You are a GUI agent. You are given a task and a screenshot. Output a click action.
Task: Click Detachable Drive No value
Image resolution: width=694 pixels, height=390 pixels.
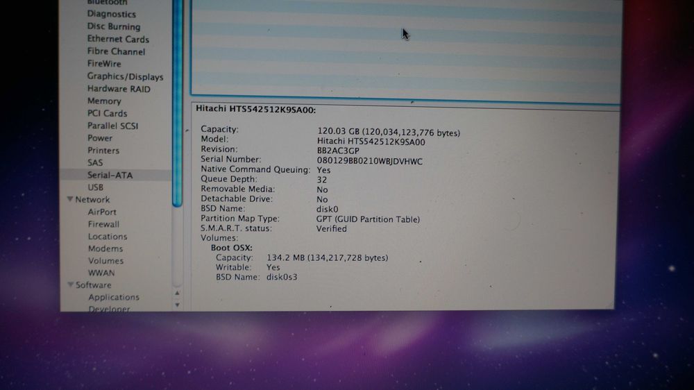322,199
